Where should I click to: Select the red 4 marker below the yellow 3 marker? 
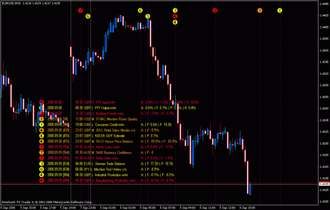175,16
